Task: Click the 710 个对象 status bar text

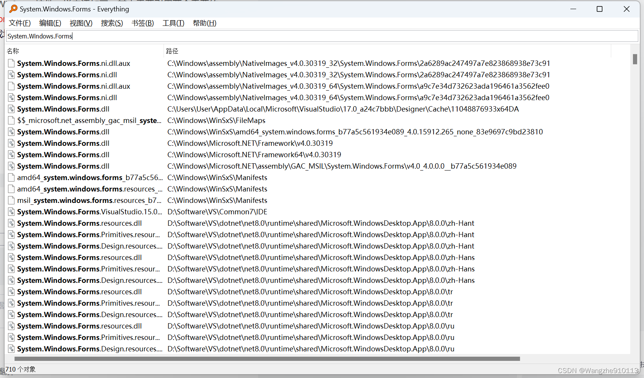Action: (x=22, y=369)
